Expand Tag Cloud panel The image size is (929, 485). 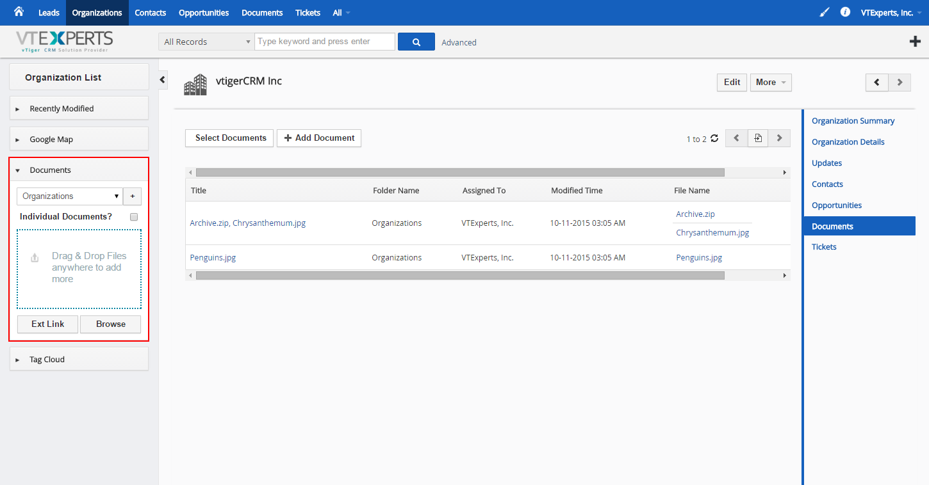click(x=79, y=359)
